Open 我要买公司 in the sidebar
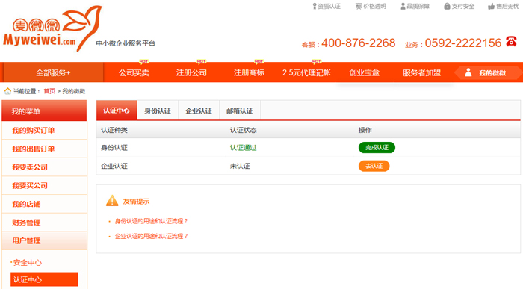This screenshot has width=523, height=289. coord(44,185)
